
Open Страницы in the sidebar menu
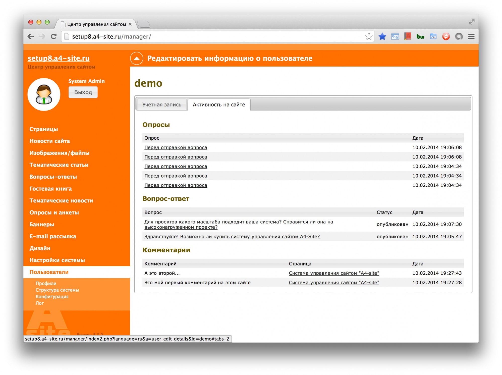pos(43,129)
